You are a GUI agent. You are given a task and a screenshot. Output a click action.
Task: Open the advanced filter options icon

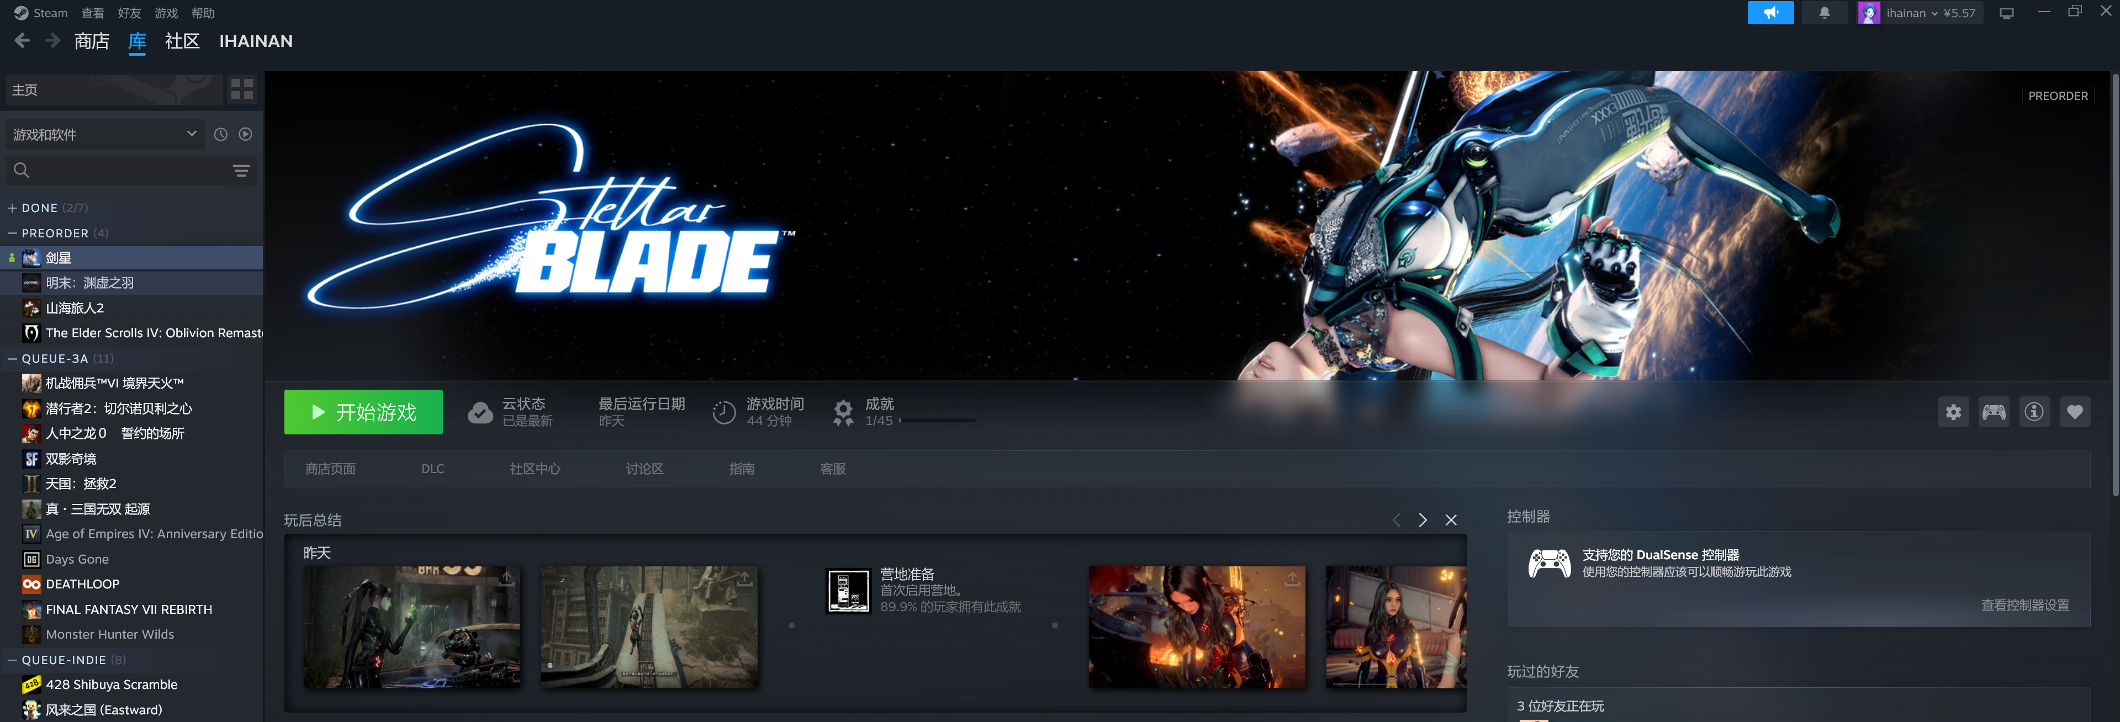click(241, 170)
